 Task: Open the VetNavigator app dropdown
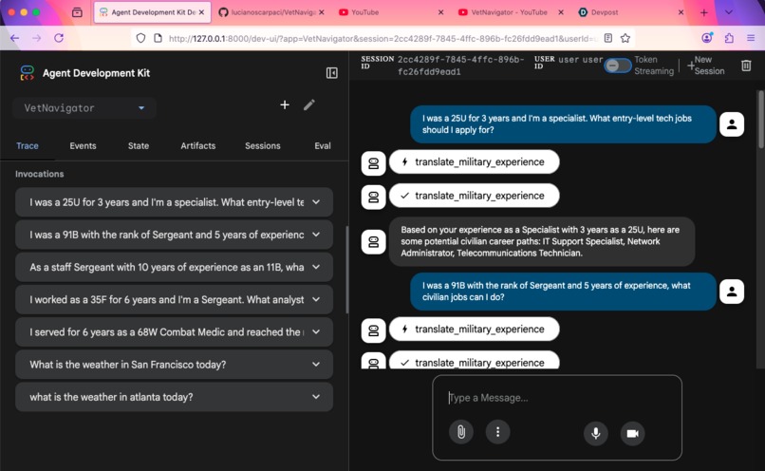pos(84,108)
